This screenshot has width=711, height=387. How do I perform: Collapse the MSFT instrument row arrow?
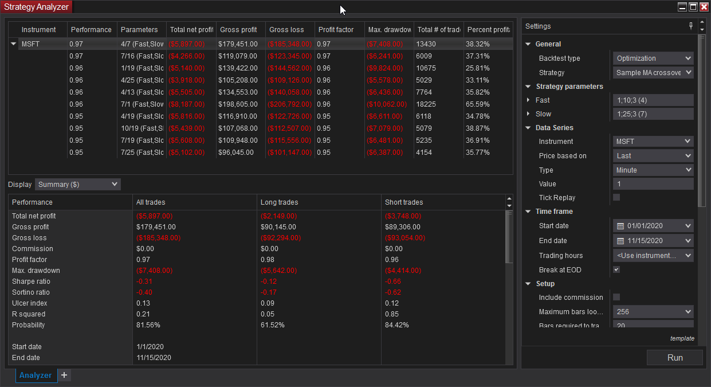14,44
